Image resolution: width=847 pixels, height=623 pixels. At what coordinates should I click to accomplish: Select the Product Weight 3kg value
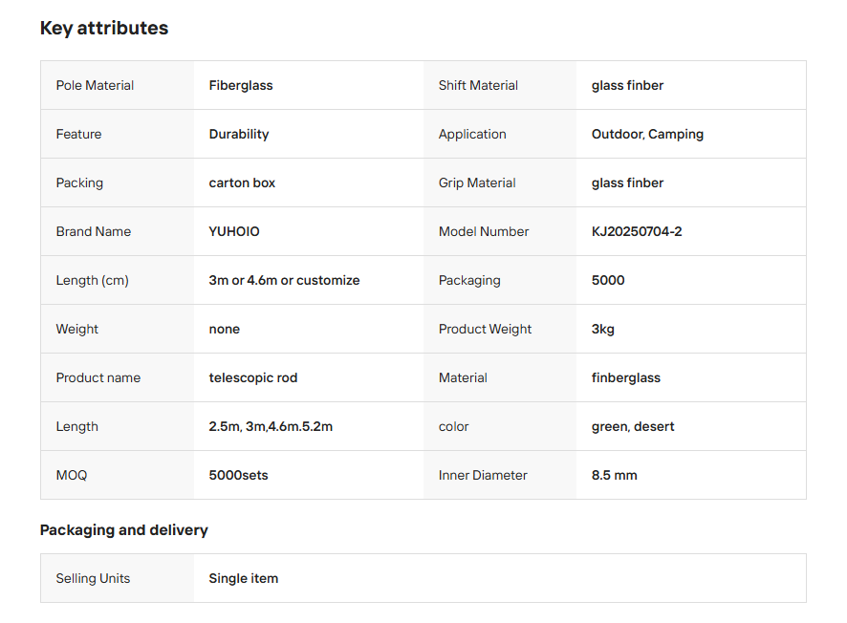(x=603, y=330)
